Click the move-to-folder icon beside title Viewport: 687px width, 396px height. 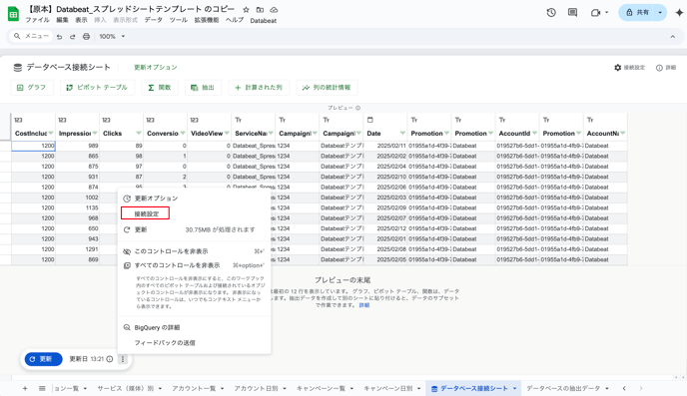(260, 10)
